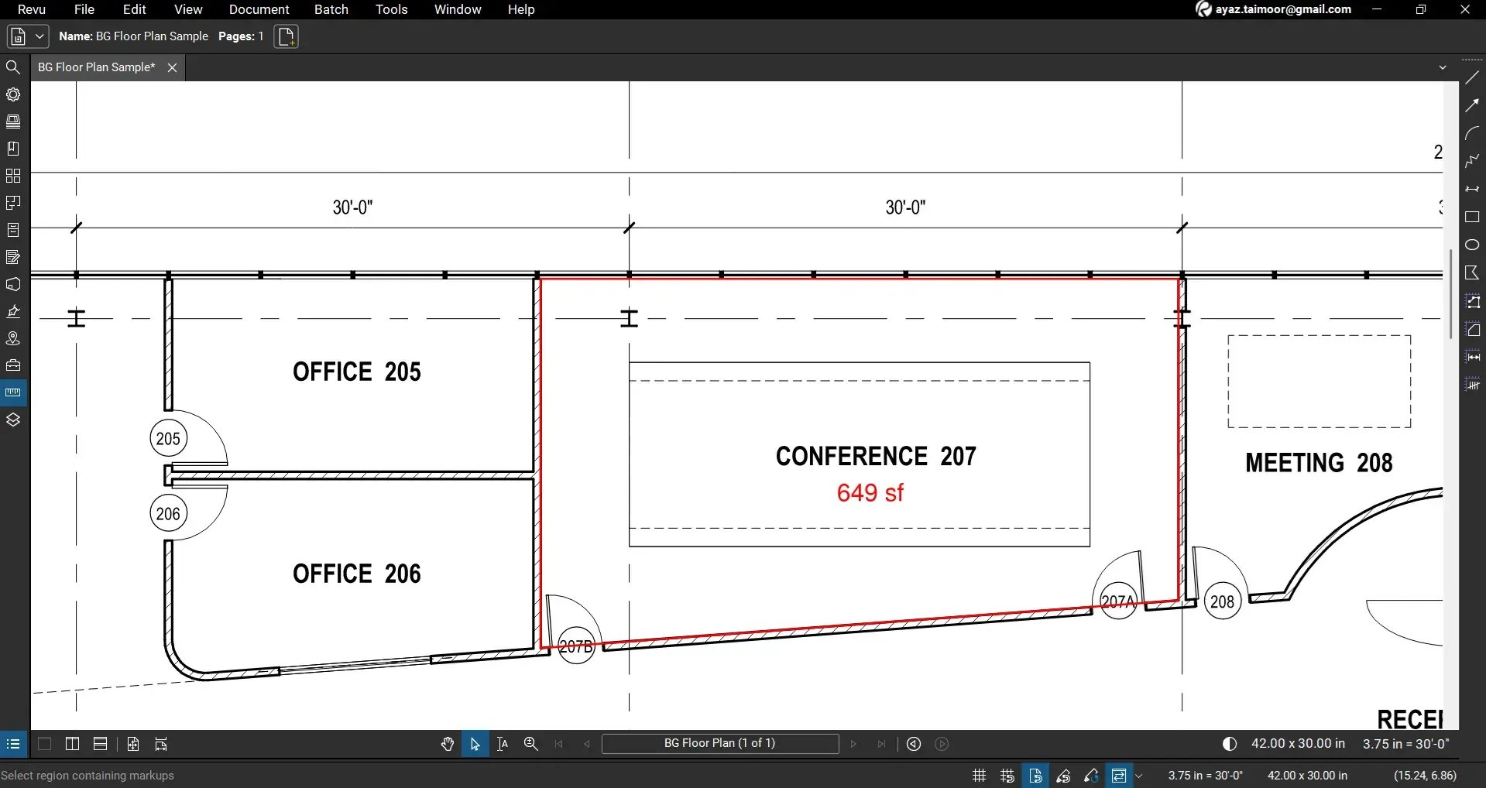Select the Length measurement tool
Screen dimensions: 1486x788
point(1472,357)
